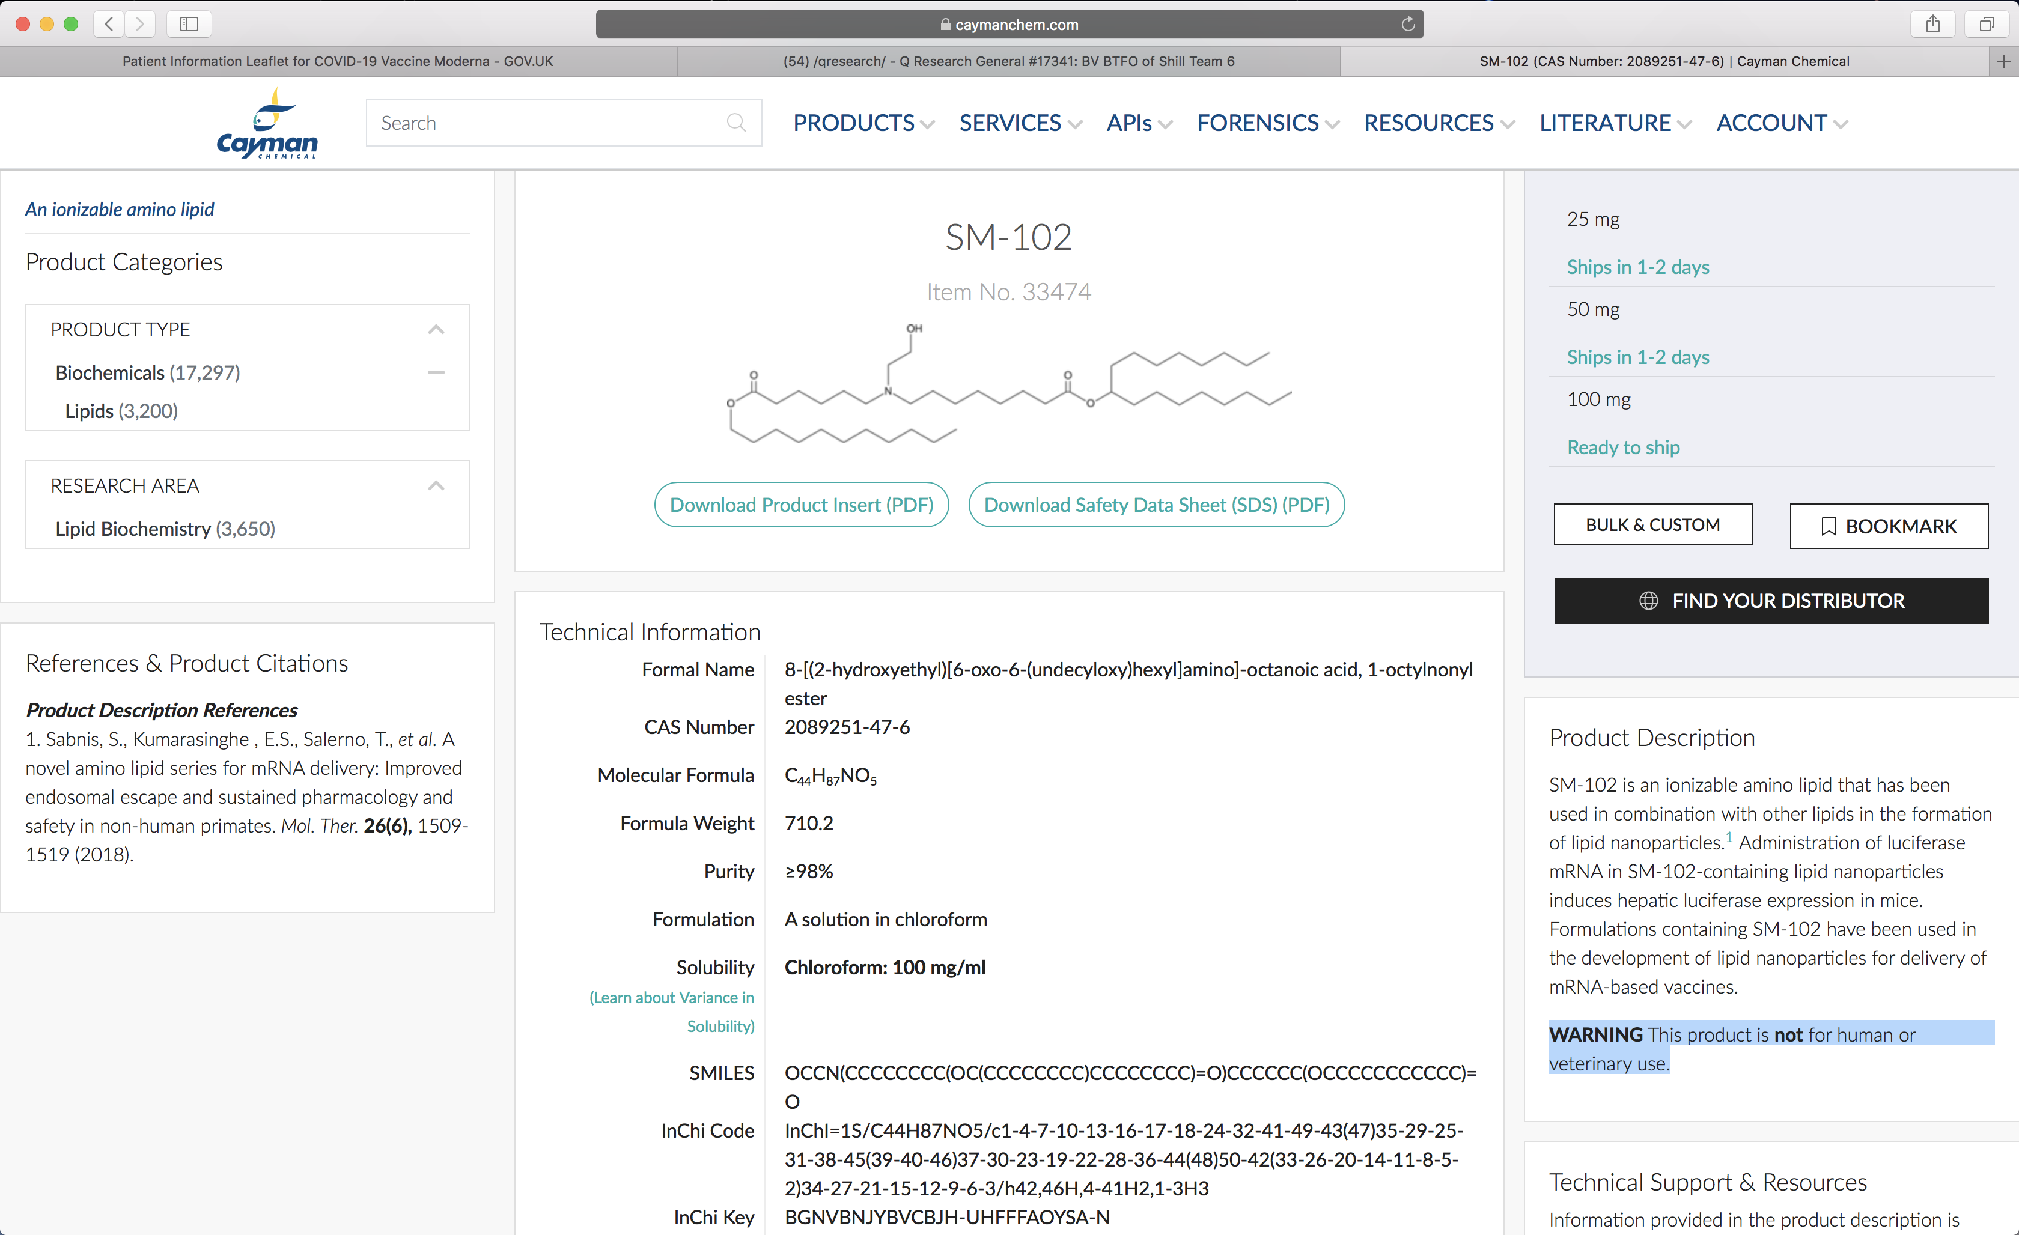Viewport: 2019px width, 1235px height.
Task: Open the PRODUCTS dropdown menu
Action: (x=863, y=123)
